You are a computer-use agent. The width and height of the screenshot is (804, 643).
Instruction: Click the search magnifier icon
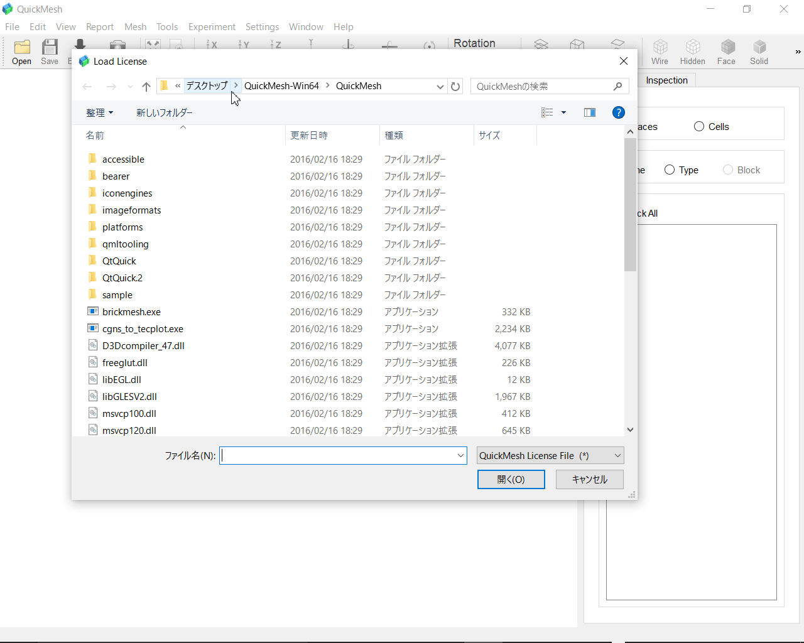pyautogui.click(x=618, y=86)
